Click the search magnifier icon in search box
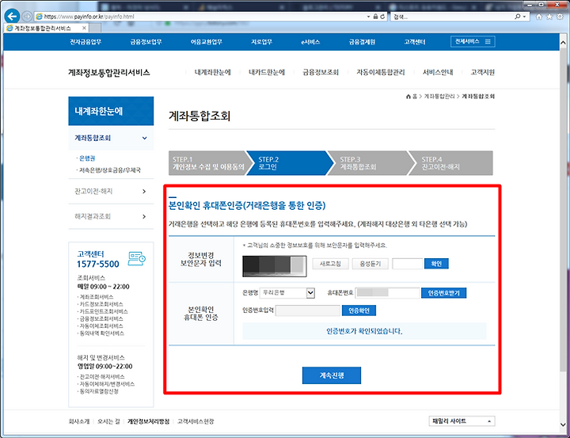This screenshot has width=570, height=438. tap(518, 17)
